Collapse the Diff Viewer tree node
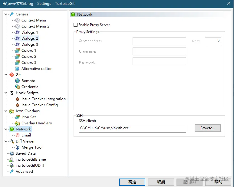Viewport: 234px width, 187px height. click(6, 141)
